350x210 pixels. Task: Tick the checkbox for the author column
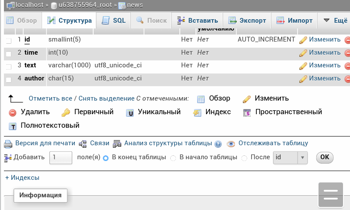click(x=9, y=79)
